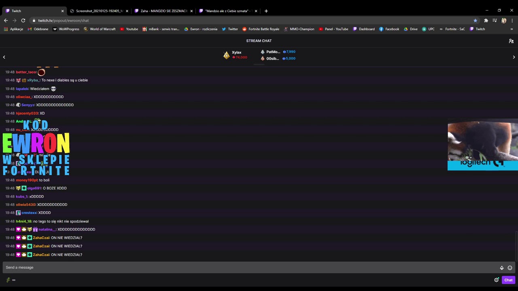
Task: Select PatMo... leaderboard entry
Action: tap(278, 52)
